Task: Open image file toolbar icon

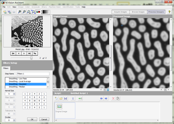Action: click(x=5, y=12)
